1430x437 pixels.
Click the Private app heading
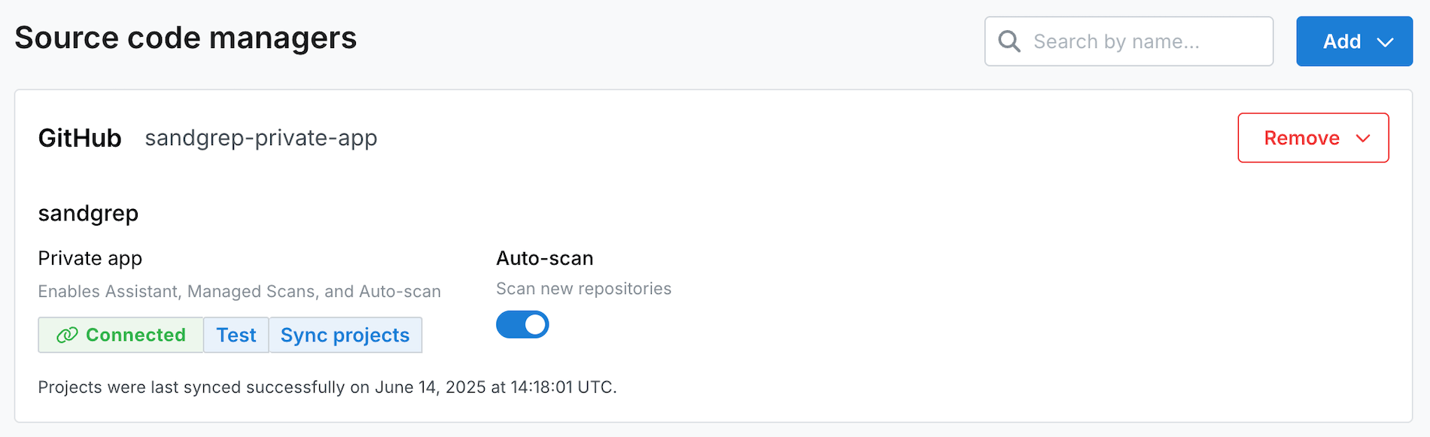[x=90, y=258]
